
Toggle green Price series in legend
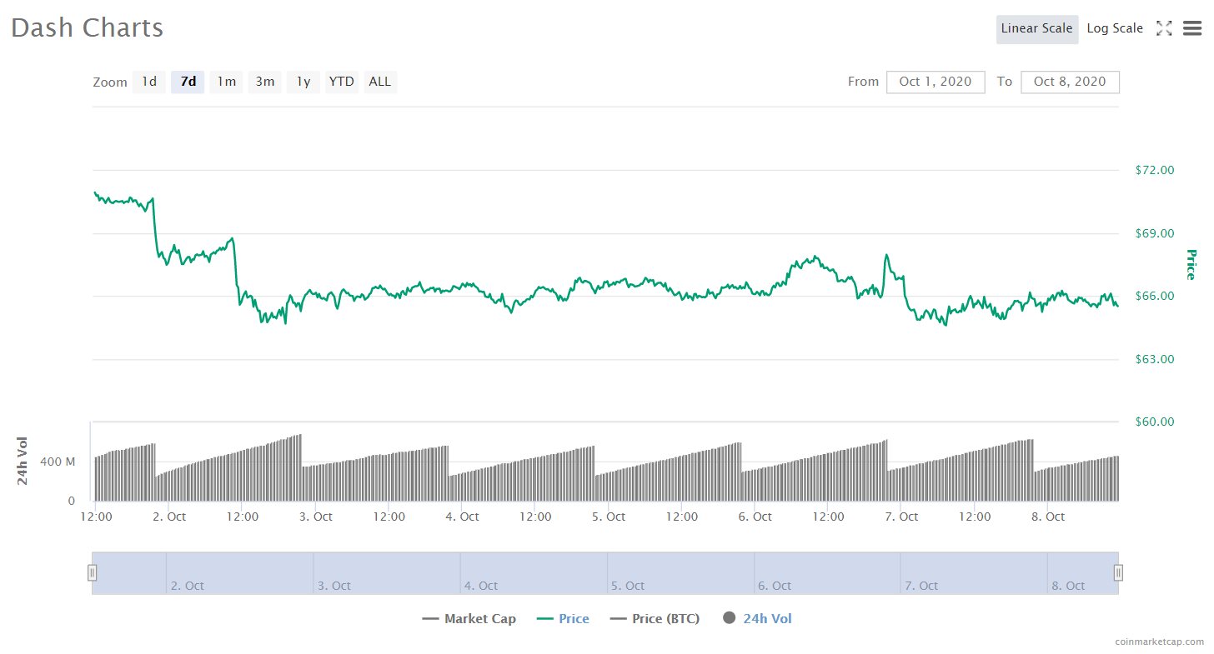point(564,619)
